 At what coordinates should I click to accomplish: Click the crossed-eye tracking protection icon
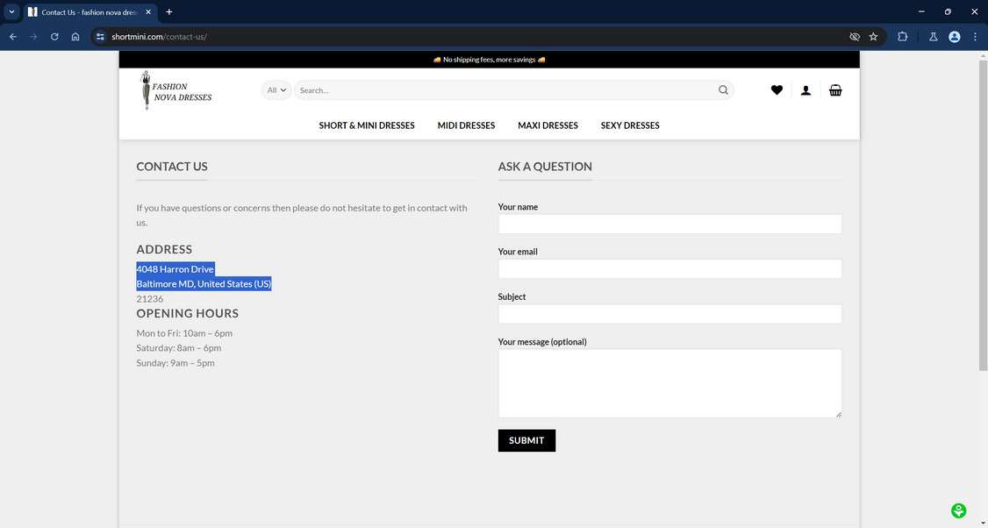coord(855,37)
